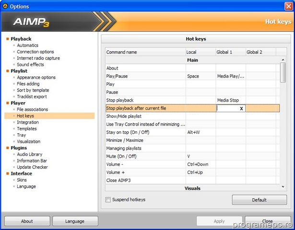Image resolution: width=295 pixels, height=230 pixels.
Task: Open File associations settings
Action: pyautogui.click(x=32, y=109)
